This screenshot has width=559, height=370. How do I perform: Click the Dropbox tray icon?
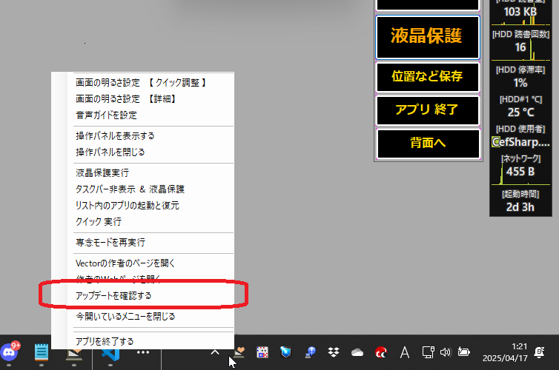334,352
